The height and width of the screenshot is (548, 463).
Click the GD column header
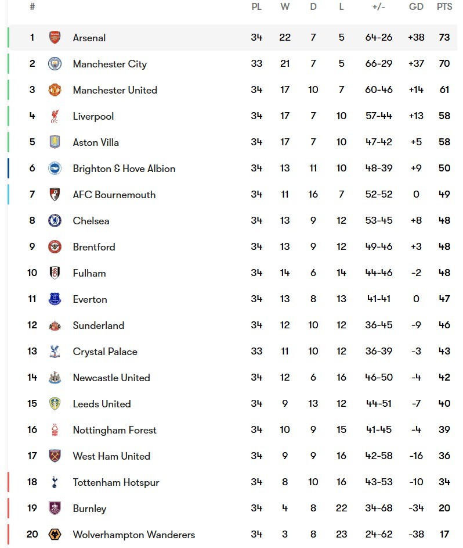(x=416, y=7)
